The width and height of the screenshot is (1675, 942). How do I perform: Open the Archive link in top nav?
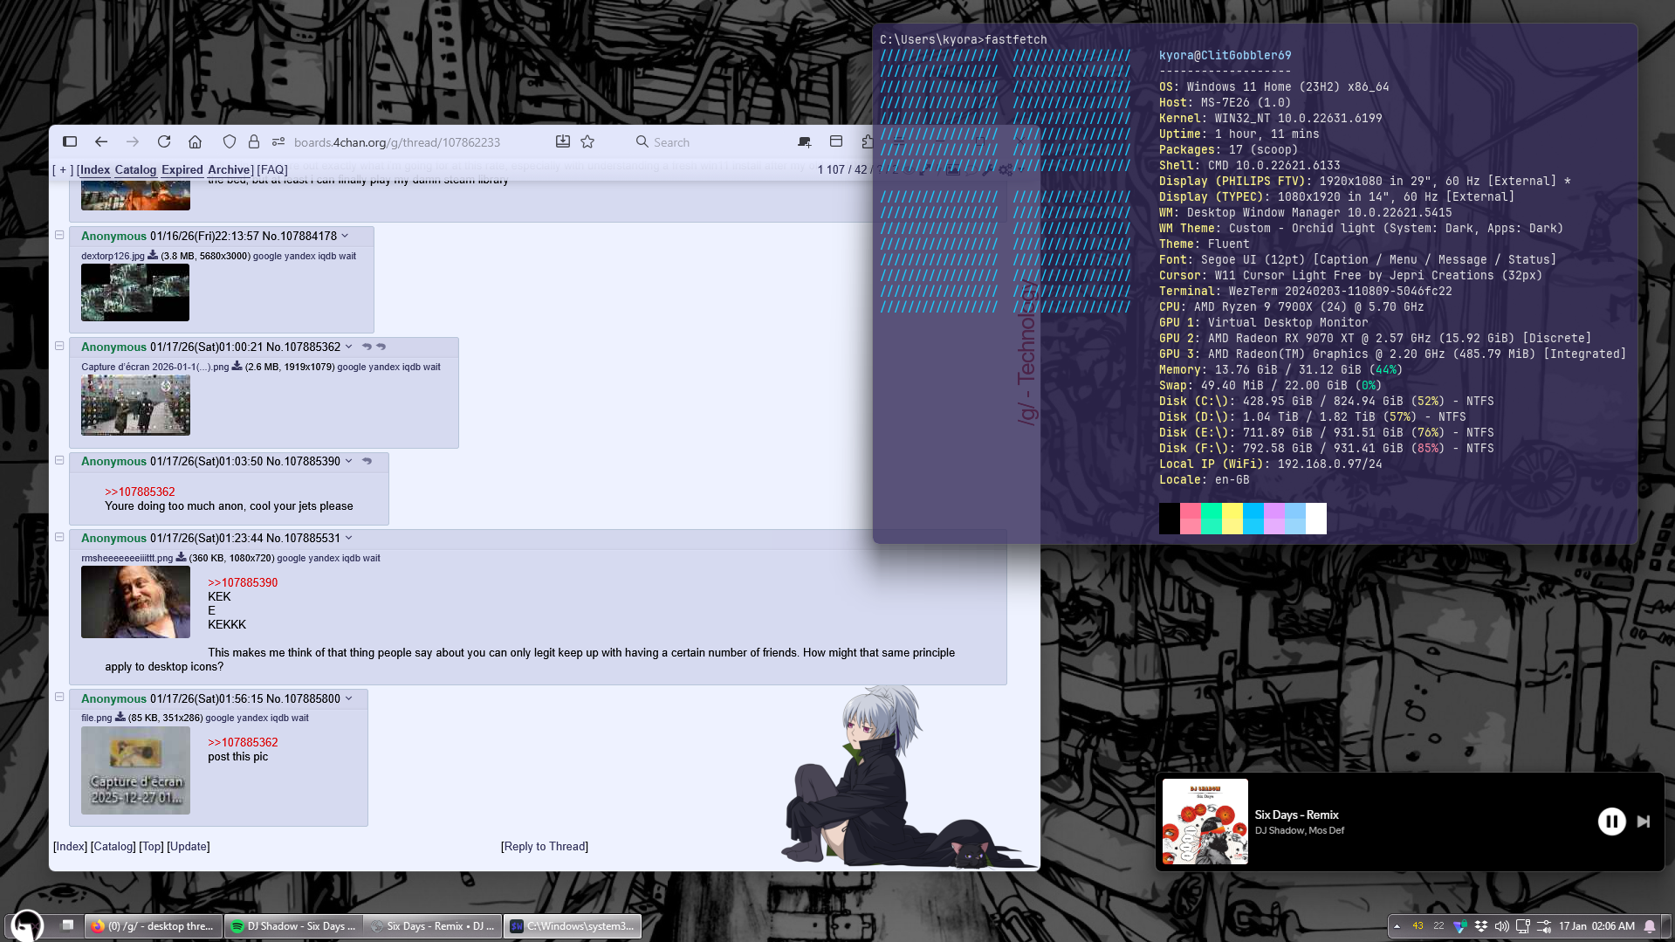click(229, 170)
